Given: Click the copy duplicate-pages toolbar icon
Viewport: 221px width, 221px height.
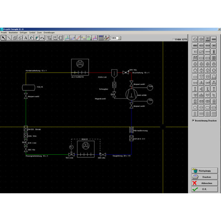Looking at the screenshot, I should [x=14, y=38].
